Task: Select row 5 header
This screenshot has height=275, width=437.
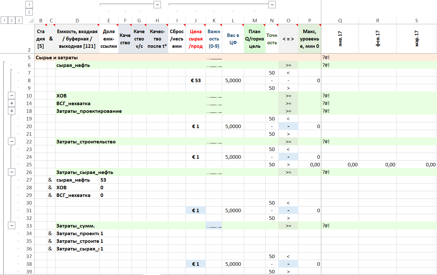Action: click(29, 58)
